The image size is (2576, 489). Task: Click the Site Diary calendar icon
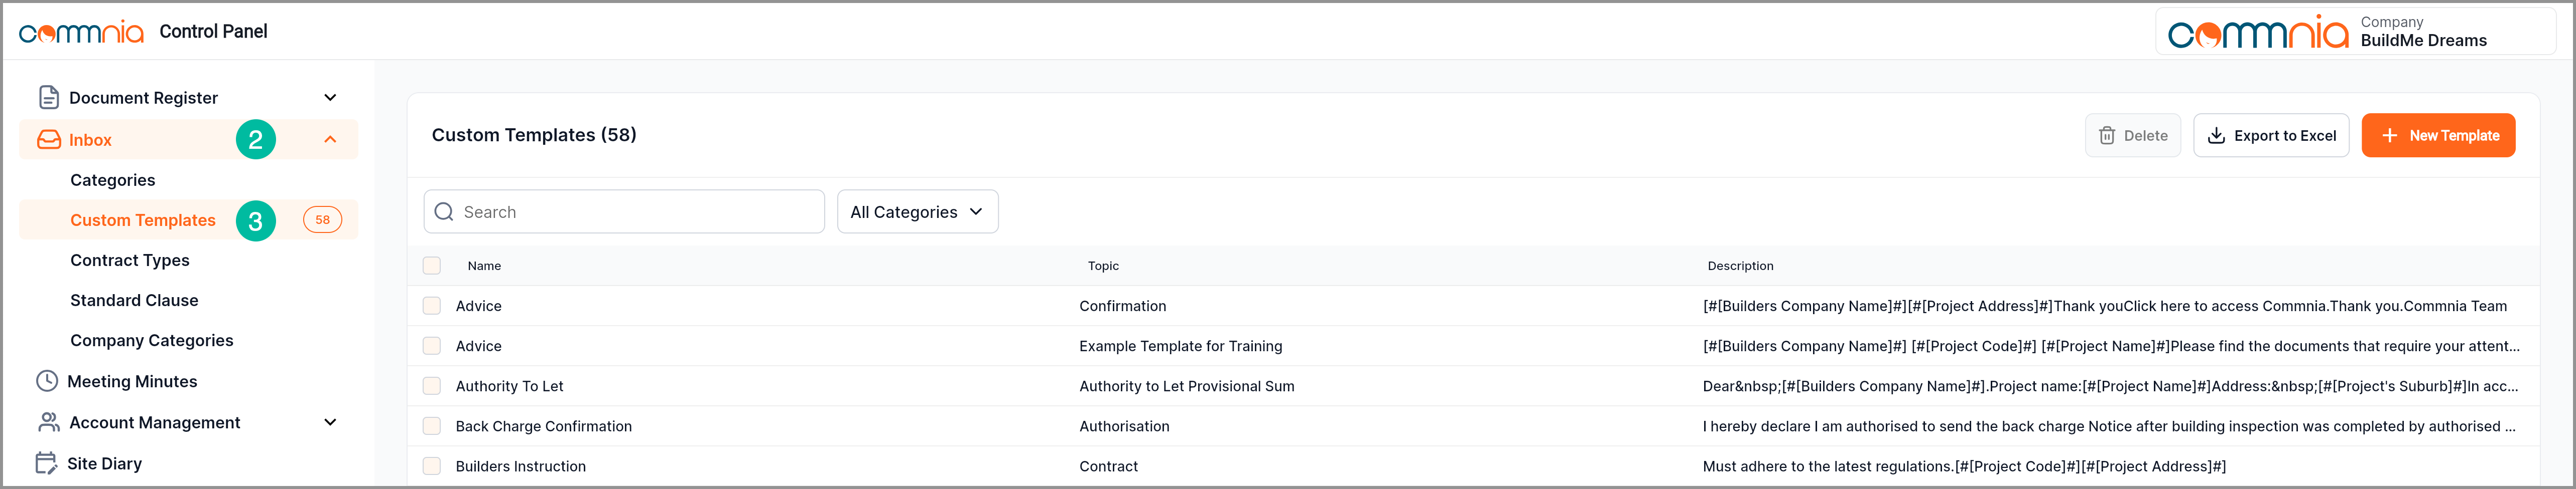point(46,463)
